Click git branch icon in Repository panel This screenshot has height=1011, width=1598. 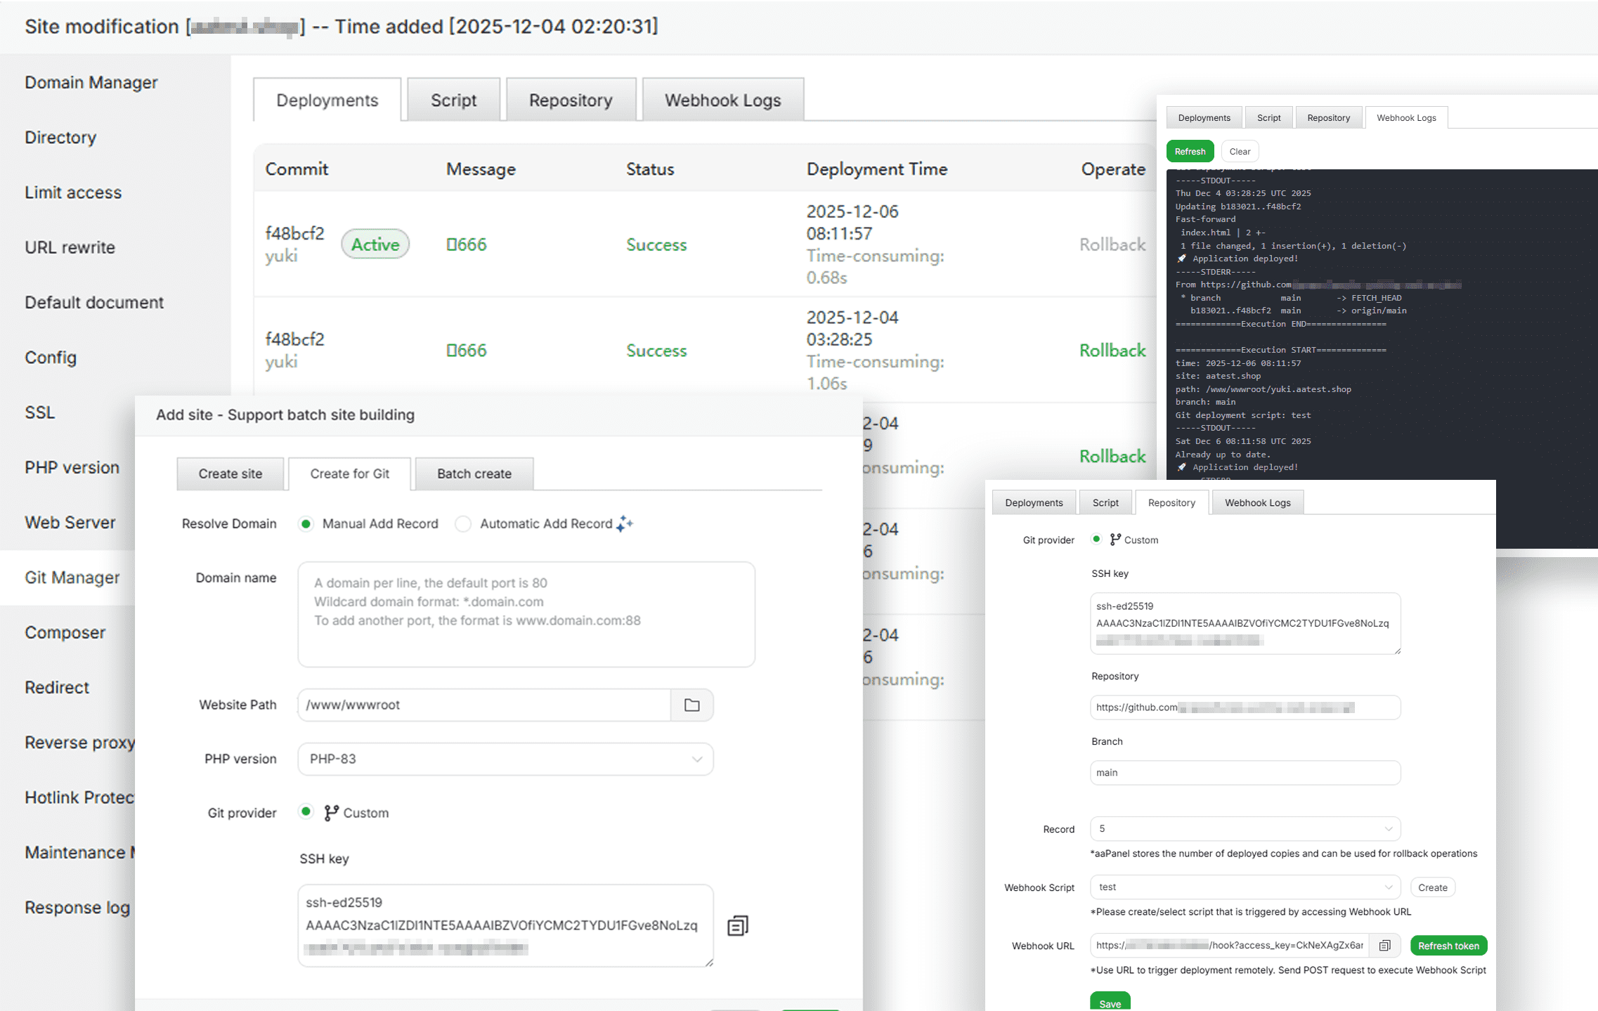pos(1115,540)
